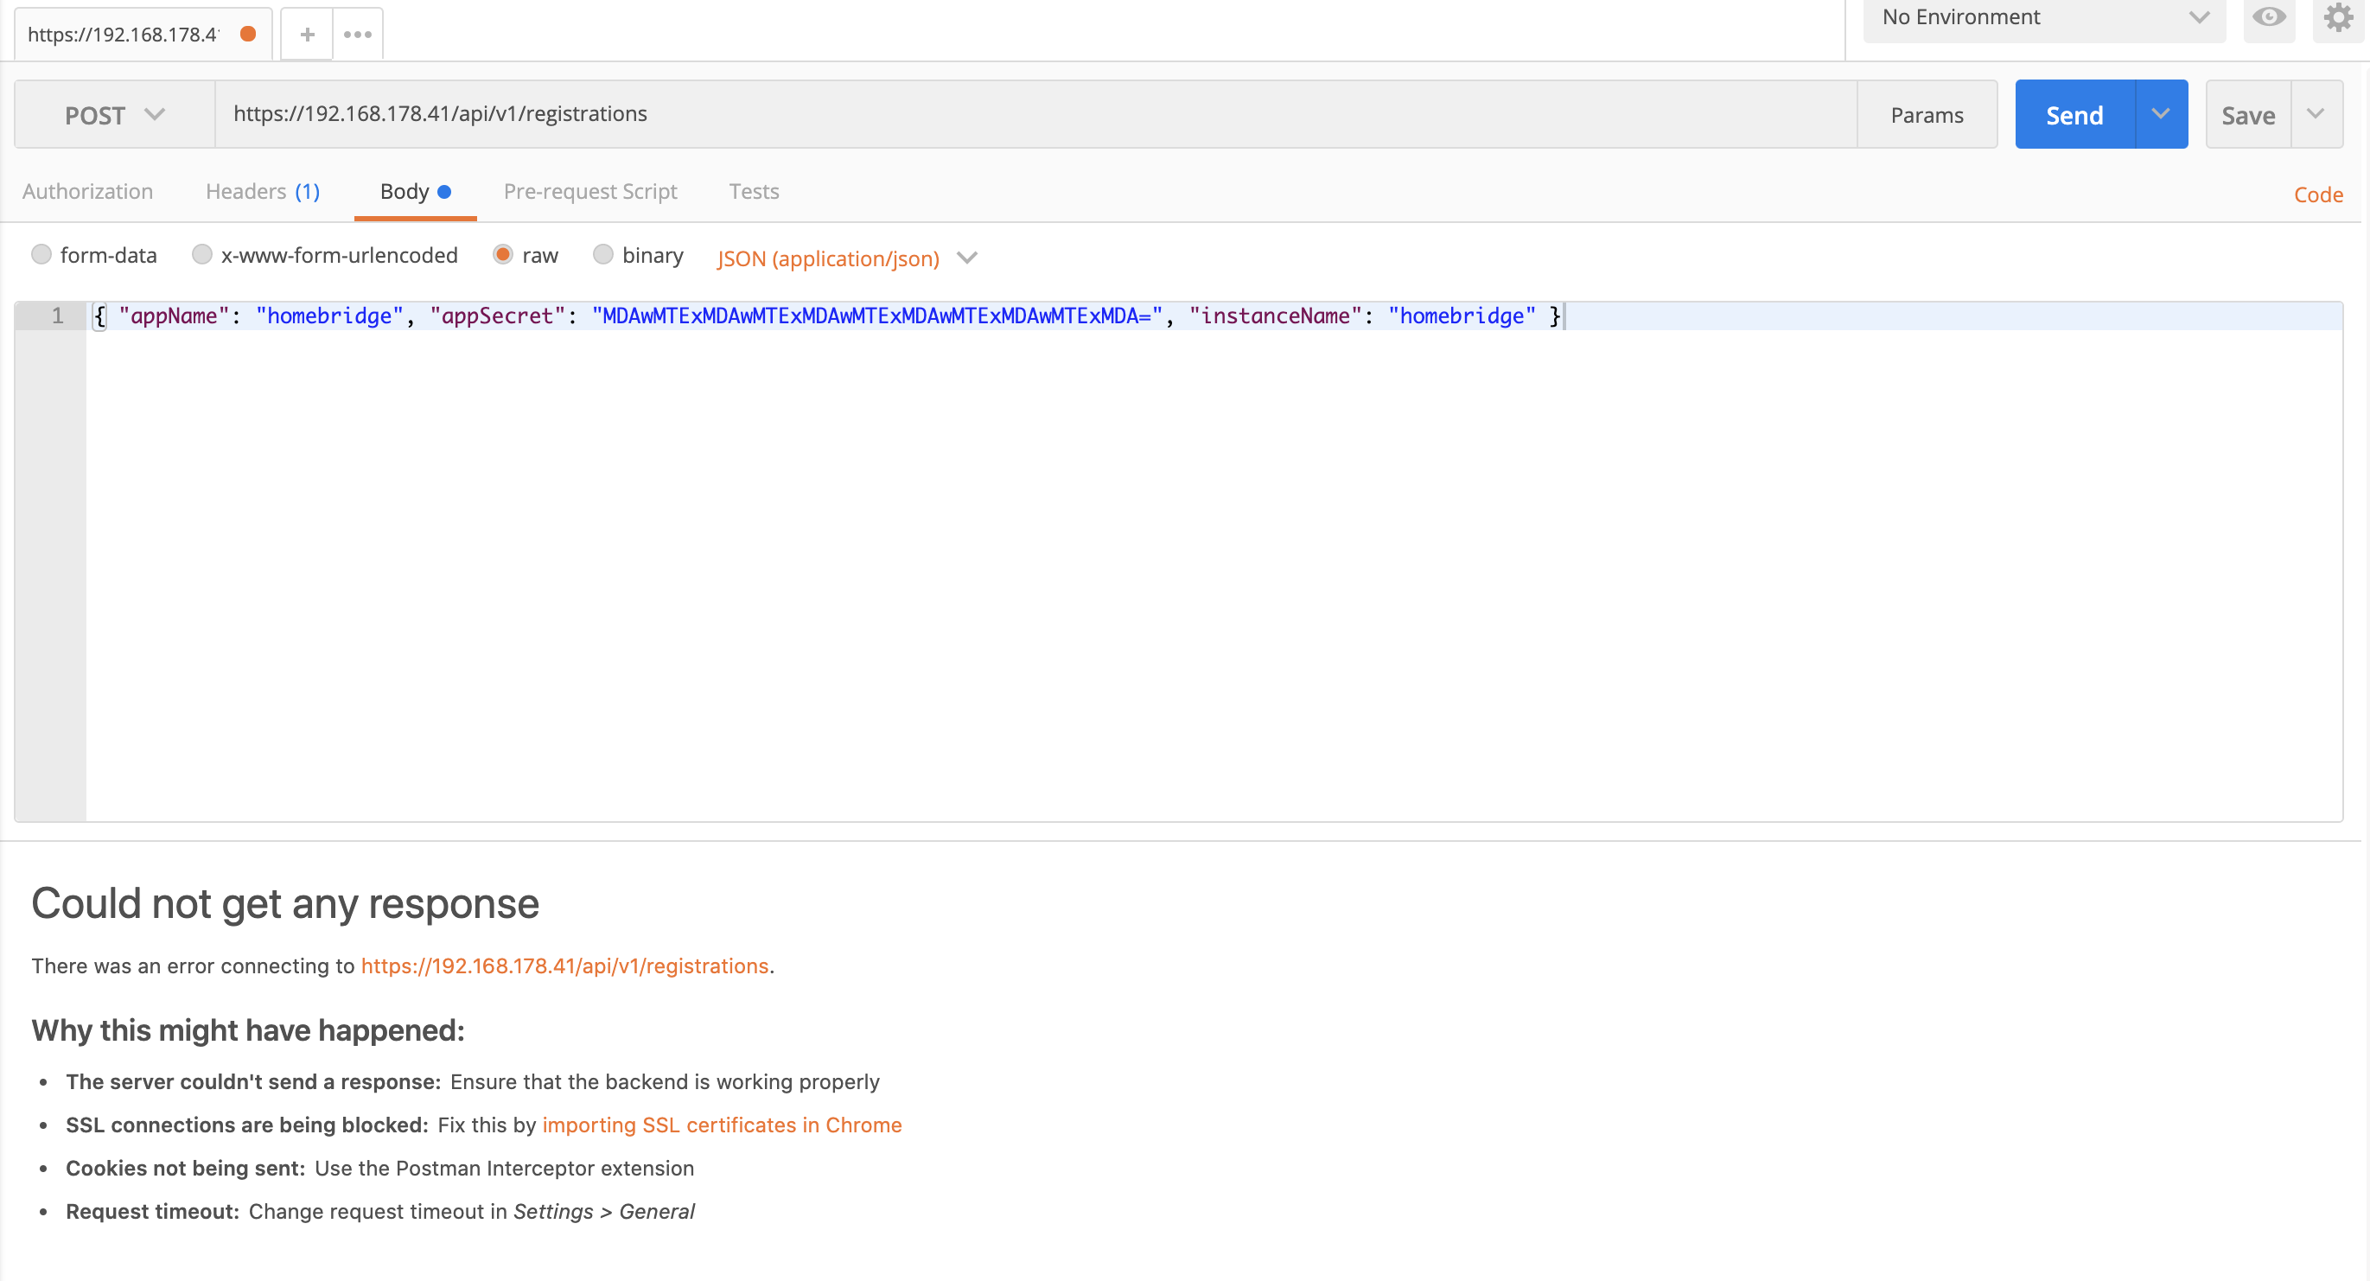This screenshot has height=1281, width=2370.
Task: Open the tab options ellipsis menu
Action: point(357,35)
